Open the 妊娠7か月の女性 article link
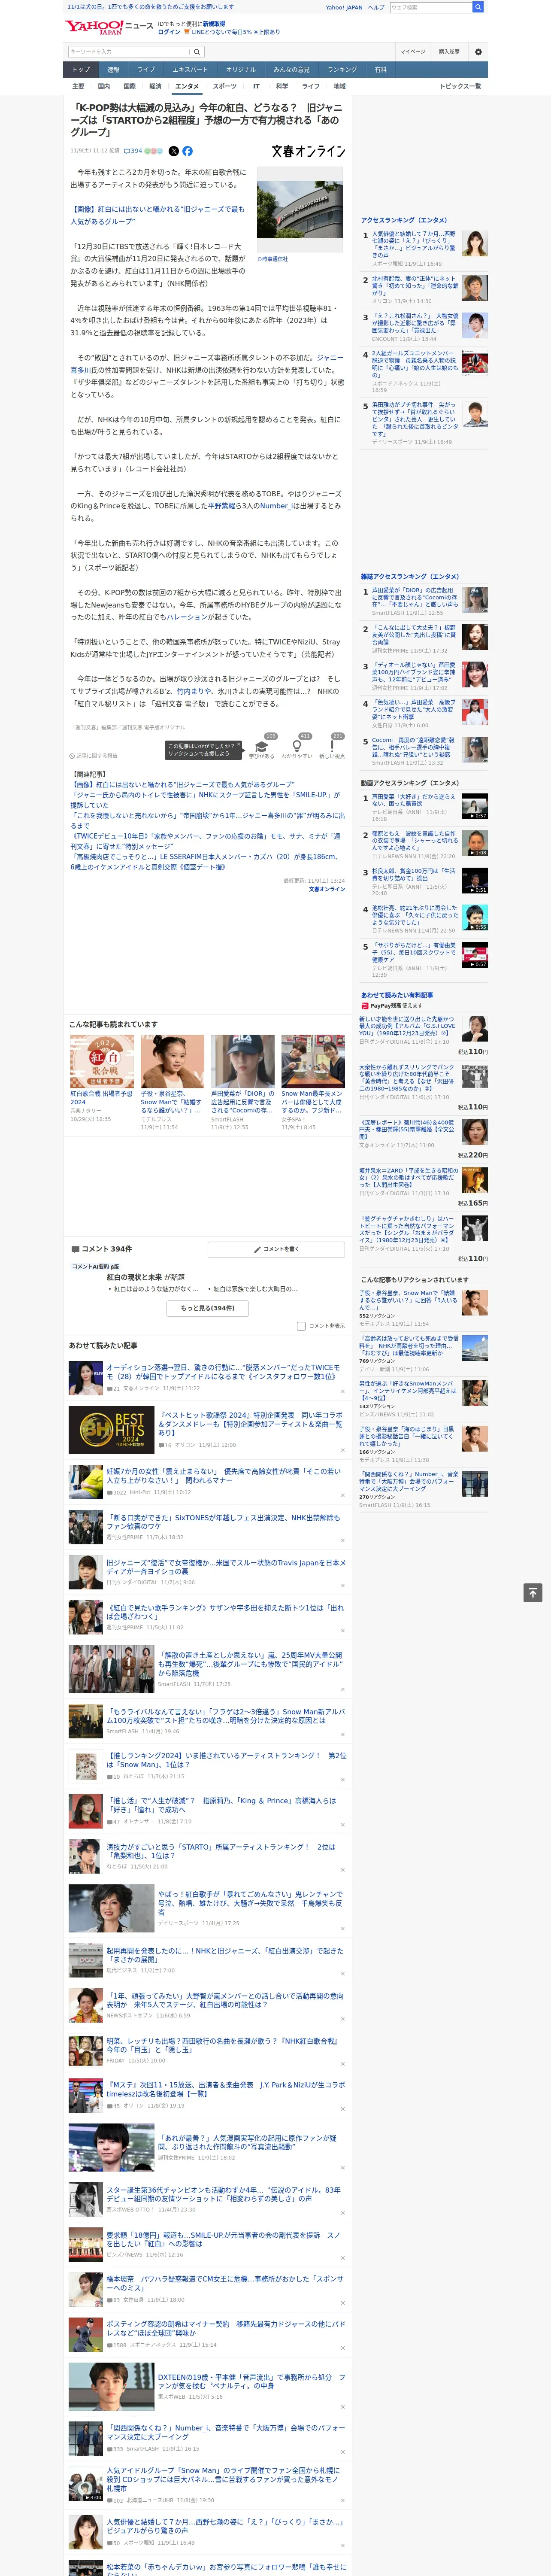 tap(223, 1476)
